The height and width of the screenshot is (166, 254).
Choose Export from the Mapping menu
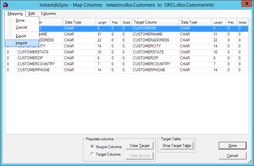21,36
